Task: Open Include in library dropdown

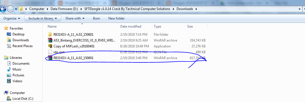Action: (x=43, y=18)
